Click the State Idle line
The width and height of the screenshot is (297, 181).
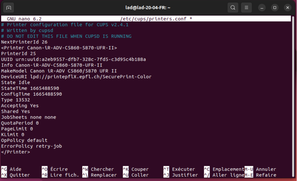point(15,83)
